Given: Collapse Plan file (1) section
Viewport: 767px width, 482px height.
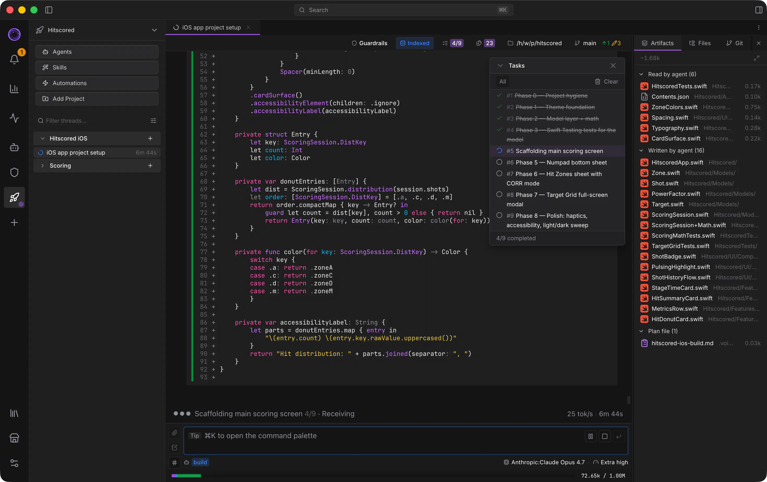Looking at the screenshot, I should point(641,331).
